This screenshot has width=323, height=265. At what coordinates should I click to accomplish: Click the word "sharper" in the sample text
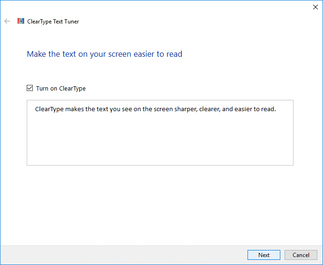pyautogui.click(x=199, y=109)
